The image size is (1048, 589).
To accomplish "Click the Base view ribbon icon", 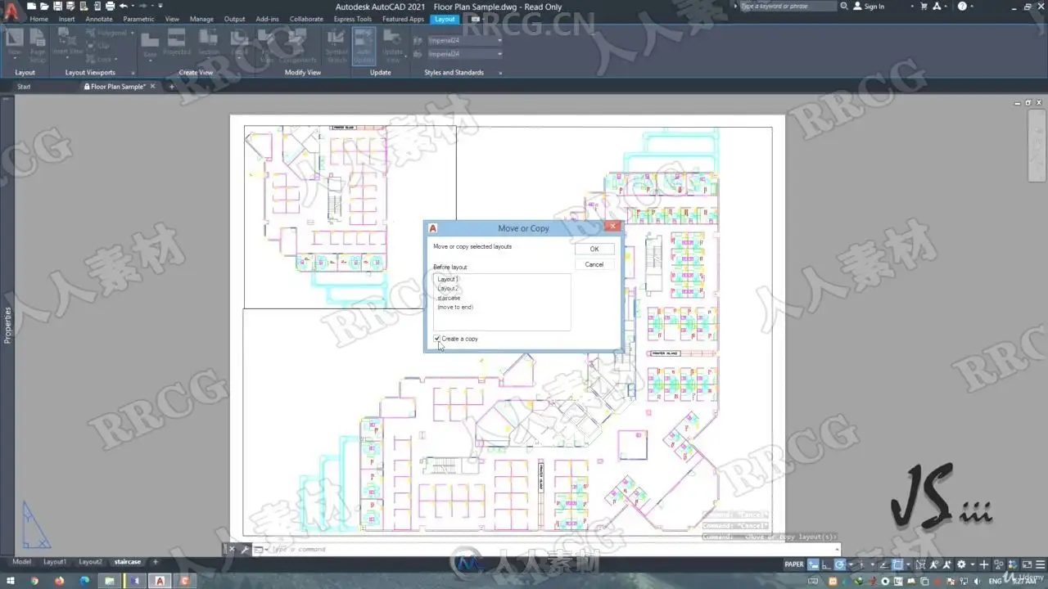I will [150, 45].
